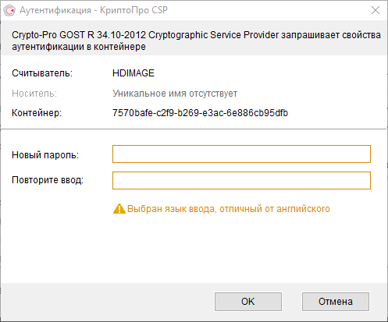Click the Считыватель label
The height and width of the screenshot is (322, 388).
(42, 73)
